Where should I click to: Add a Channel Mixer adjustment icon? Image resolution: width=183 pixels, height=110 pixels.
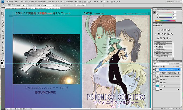tap(171, 34)
